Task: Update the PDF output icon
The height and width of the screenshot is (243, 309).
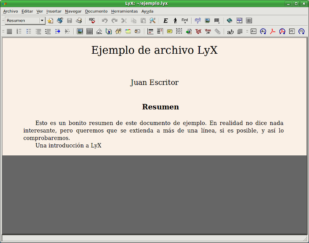Action: pos(282,31)
